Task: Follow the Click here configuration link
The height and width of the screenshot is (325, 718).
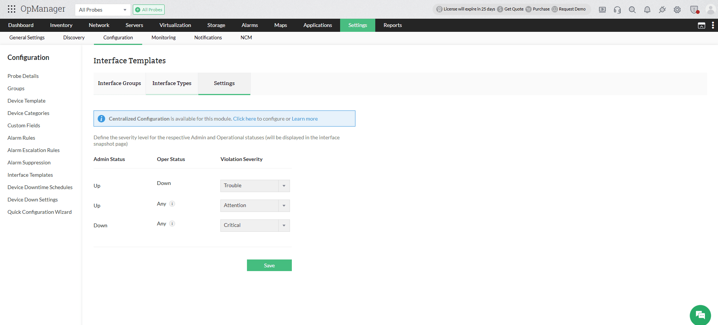Action: point(245,119)
